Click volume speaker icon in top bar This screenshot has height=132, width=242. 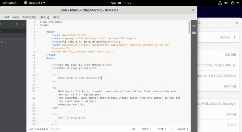[226, 3]
